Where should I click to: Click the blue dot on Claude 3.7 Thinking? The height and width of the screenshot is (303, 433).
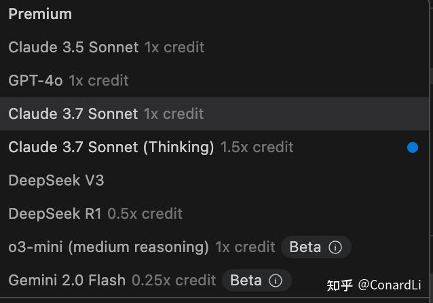tap(413, 147)
